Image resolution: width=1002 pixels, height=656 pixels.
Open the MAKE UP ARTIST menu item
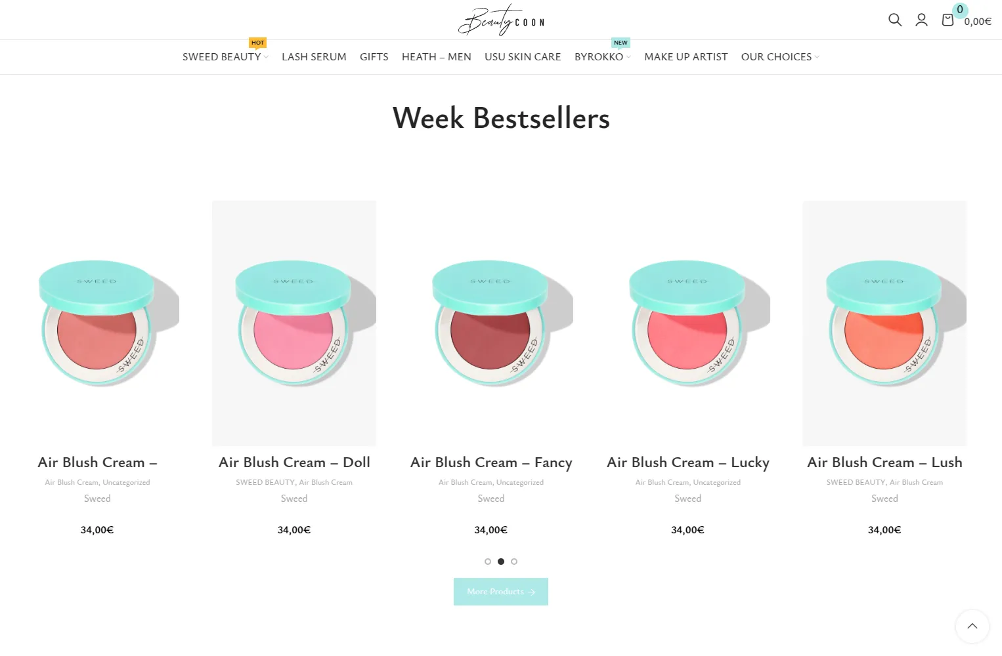pos(686,57)
